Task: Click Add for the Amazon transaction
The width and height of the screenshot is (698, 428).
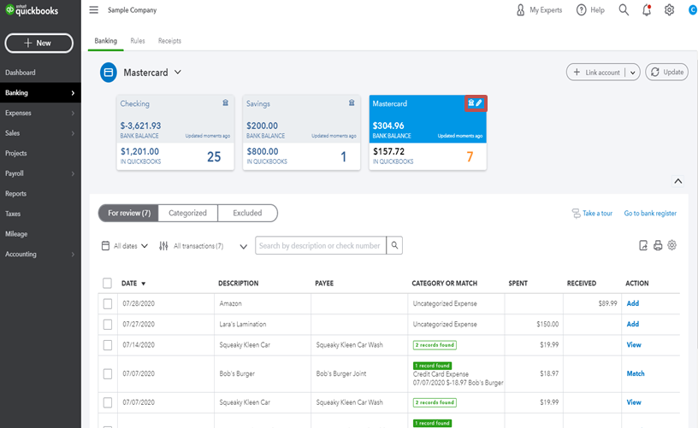Action: (x=633, y=303)
